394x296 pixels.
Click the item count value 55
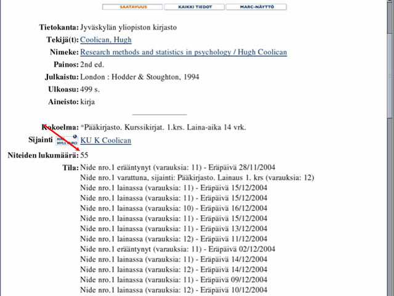[x=84, y=155]
